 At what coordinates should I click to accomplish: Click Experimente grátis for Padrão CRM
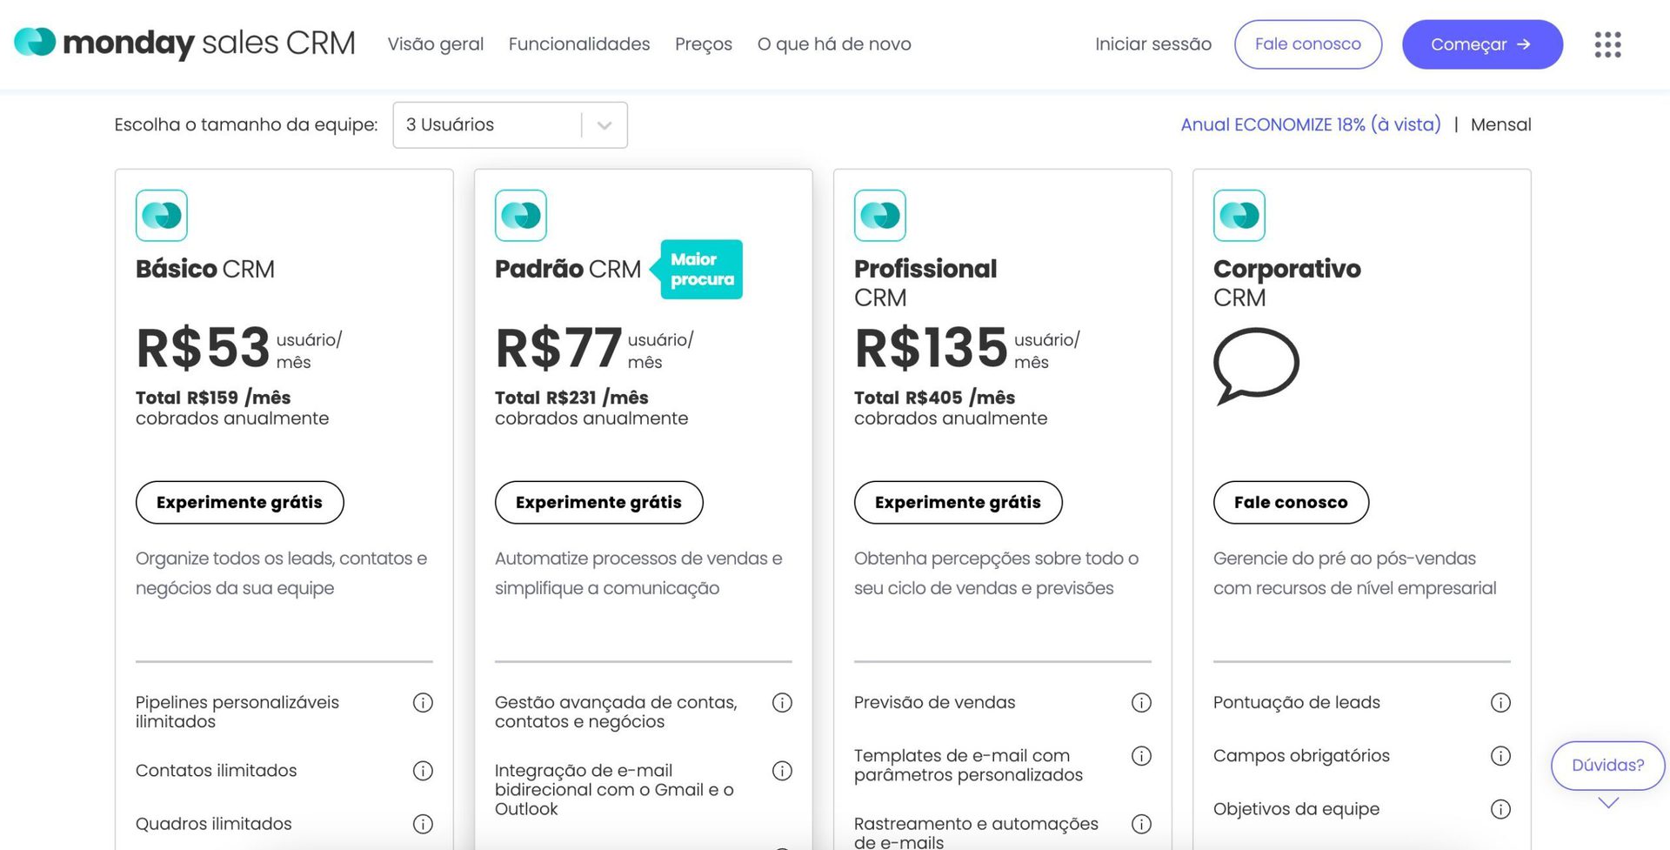pyautogui.click(x=598, y=503)
